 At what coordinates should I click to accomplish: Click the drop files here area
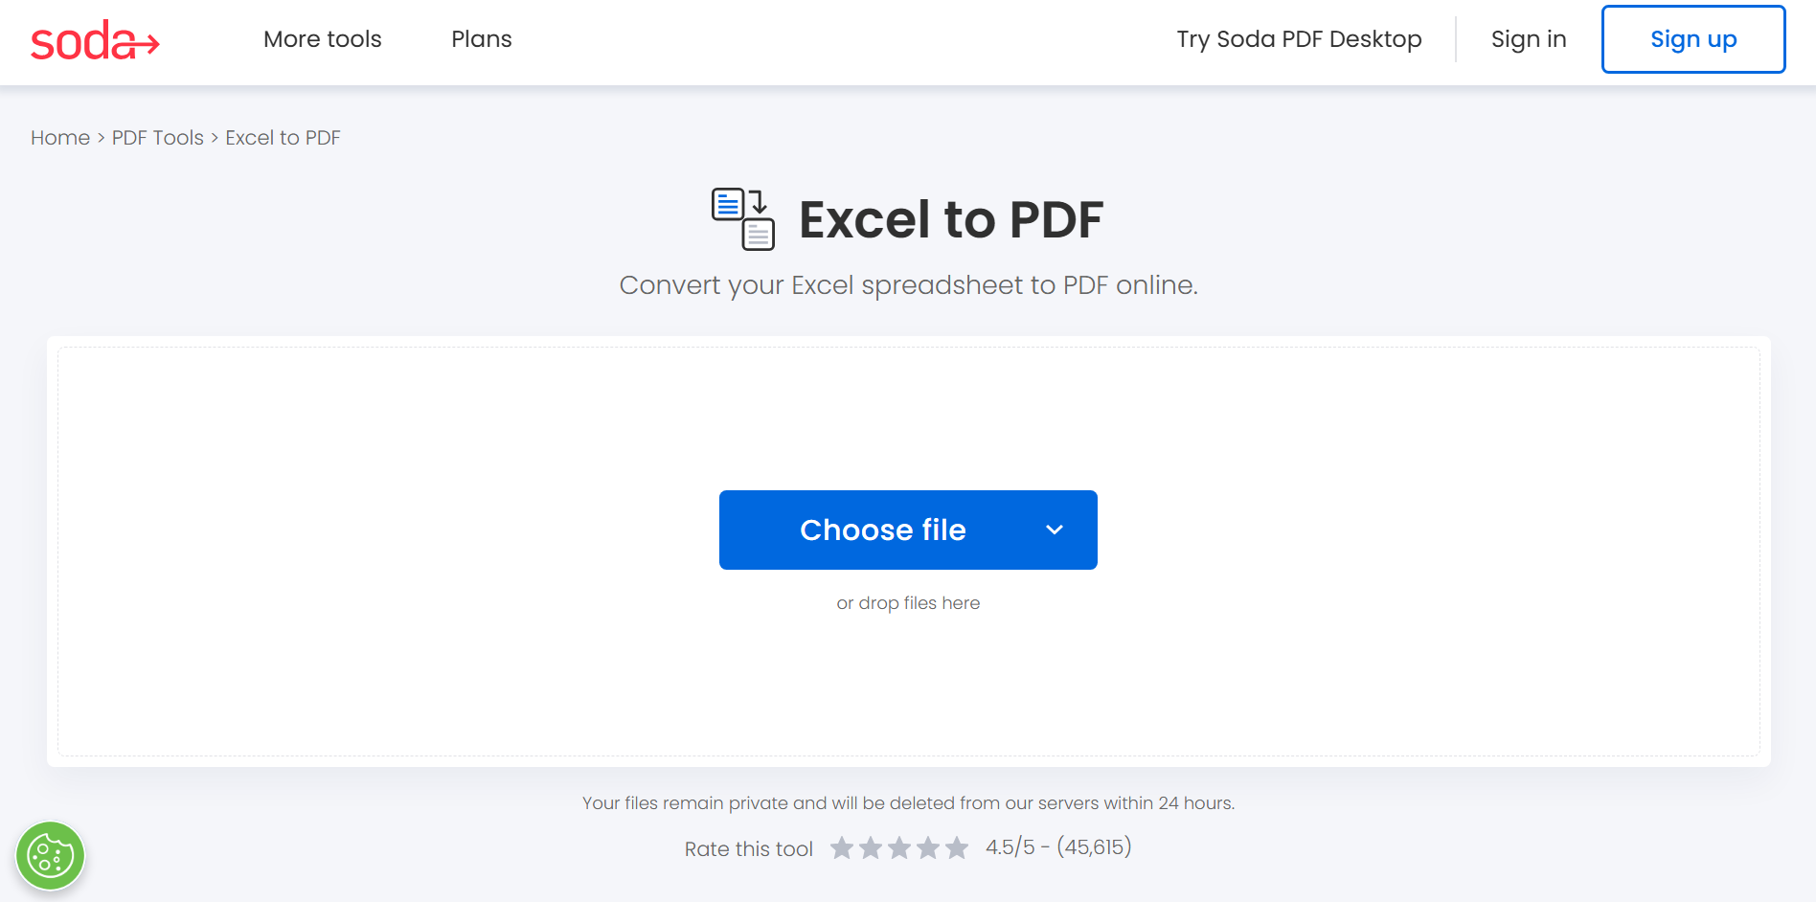click(908, 603)
